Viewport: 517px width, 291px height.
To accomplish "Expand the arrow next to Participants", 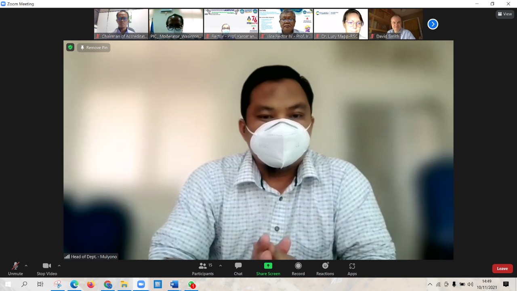I will pyautogui.click(x=220, y=266).
